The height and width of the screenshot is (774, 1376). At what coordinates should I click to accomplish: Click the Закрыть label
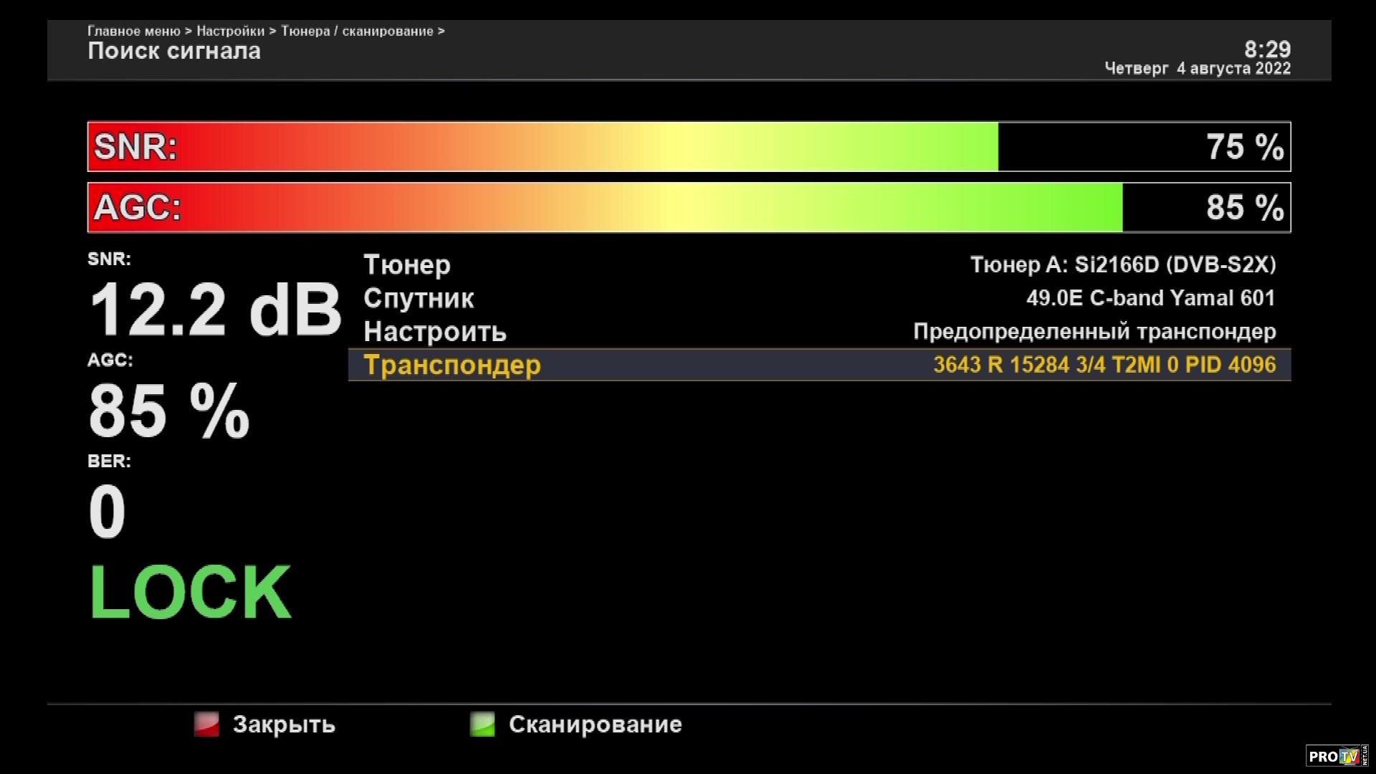pyautogui.click(x=284, y=725)
